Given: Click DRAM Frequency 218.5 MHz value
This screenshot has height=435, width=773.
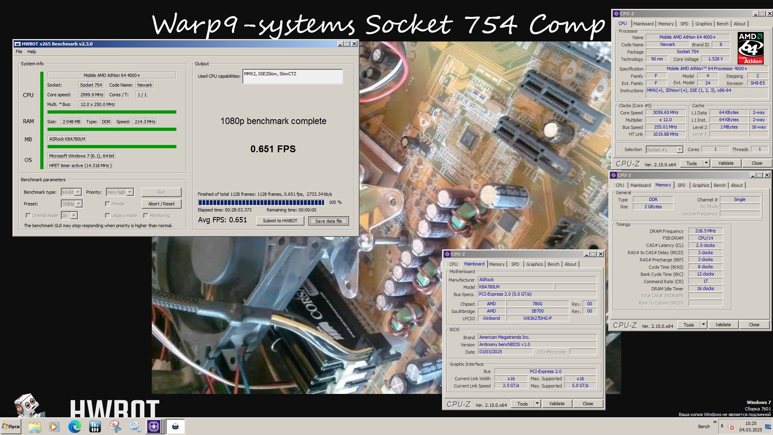Looking at the screenshot, I should coord(705,231).
